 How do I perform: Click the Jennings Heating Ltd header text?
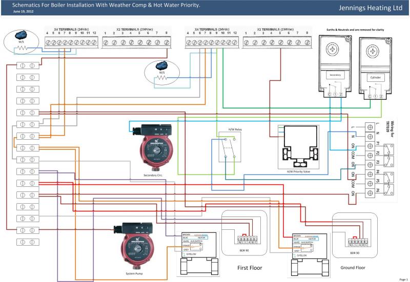[371, 8]
